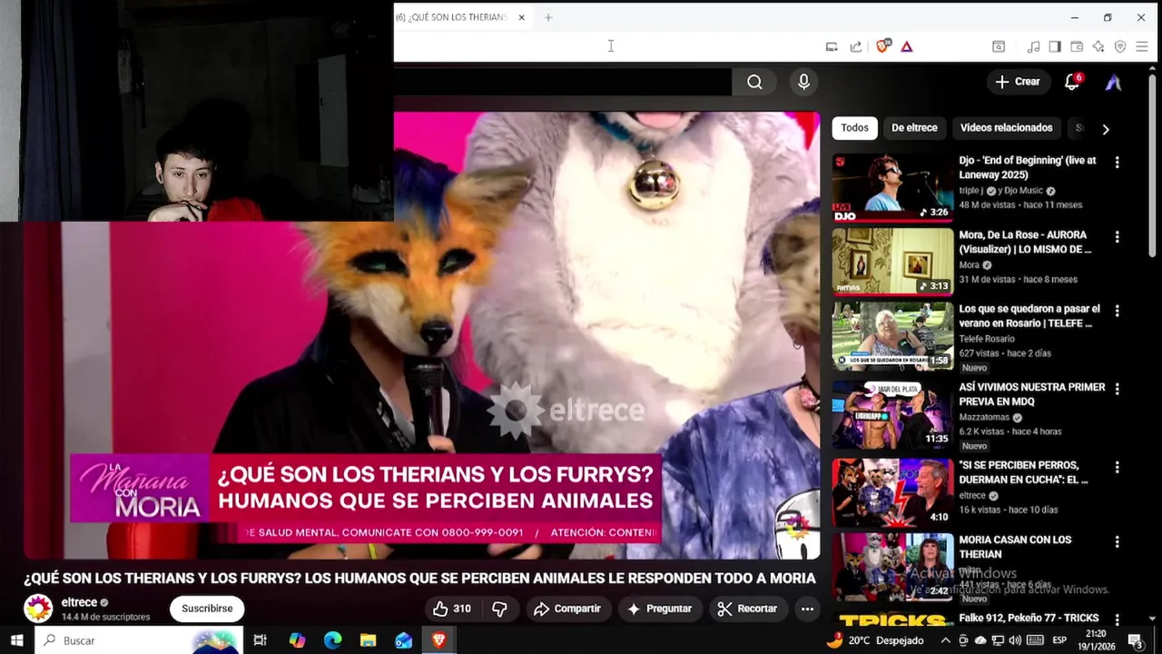The height and width of the screenshot is (654, 1162).
Task: Toggle the Brave sidebar panel icon
Action: click(1055, 46)
